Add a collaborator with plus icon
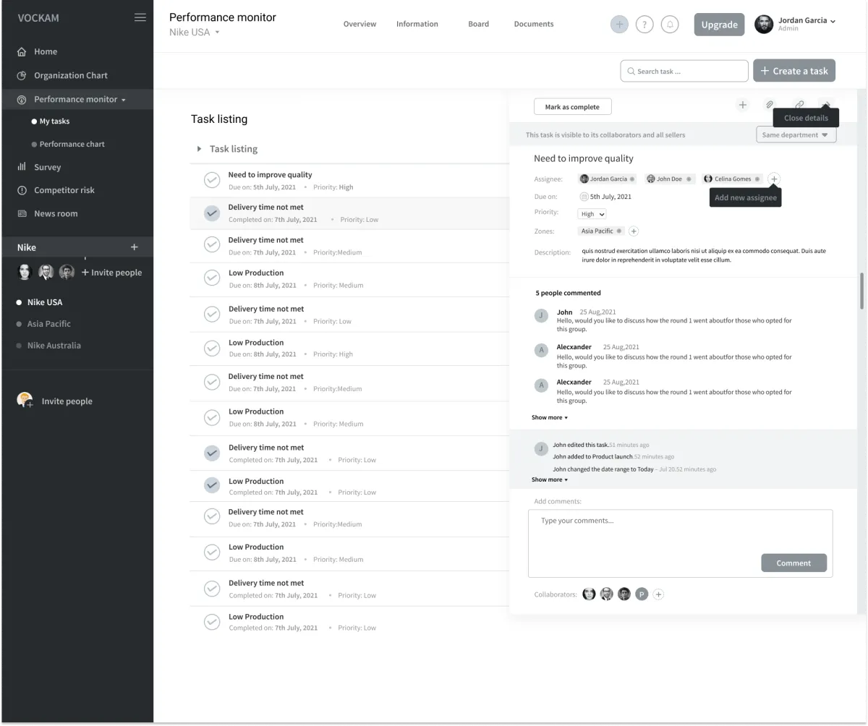Viewport: 868px width, 726px height. (x=658, y=594)
